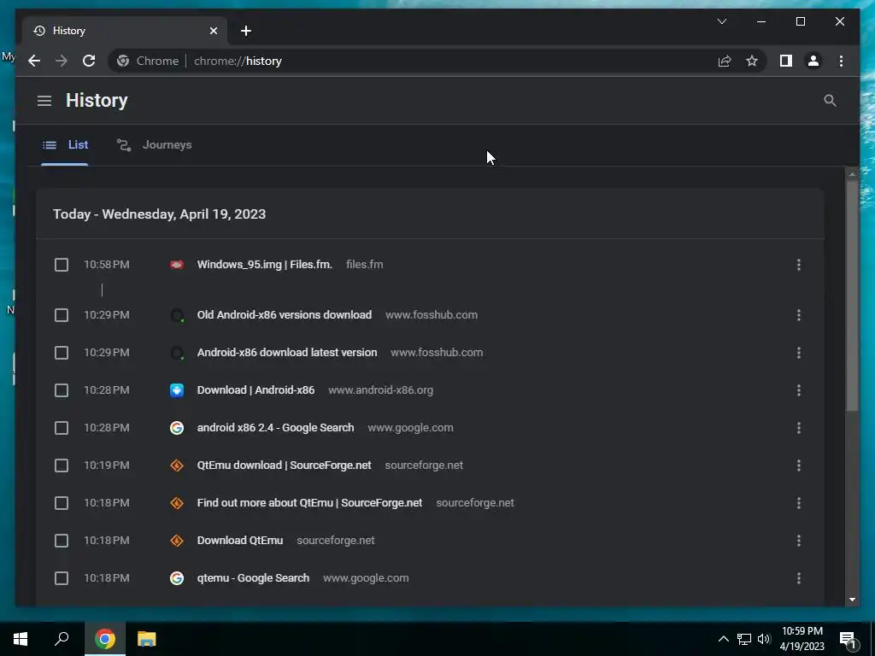Click the forward navigation arrow
This screenshot has width=875, height=656.
(62, 61)
